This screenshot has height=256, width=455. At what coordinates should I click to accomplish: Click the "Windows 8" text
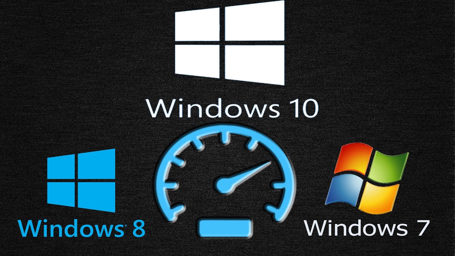tap(81, 228)
